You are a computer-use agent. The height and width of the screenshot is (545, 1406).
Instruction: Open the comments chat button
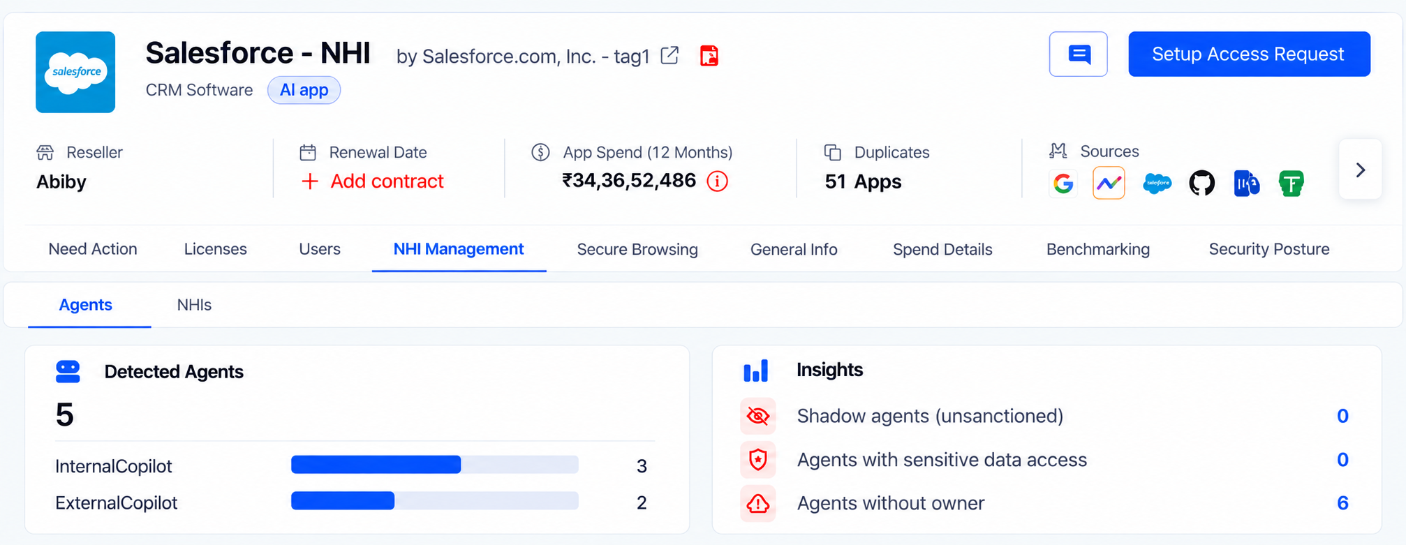pyautogui.click(x=1078, y=54)
